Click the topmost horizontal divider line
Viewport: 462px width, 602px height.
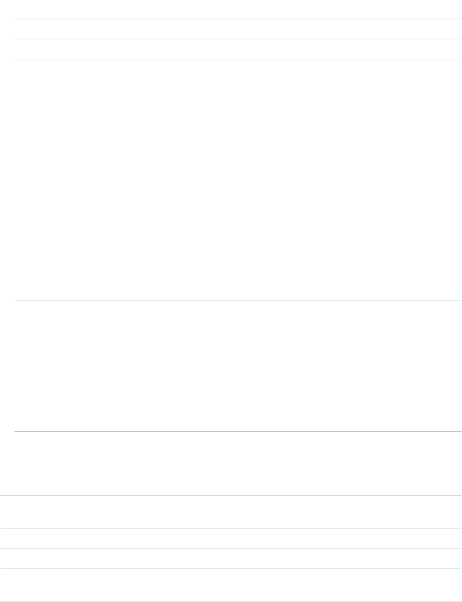(x=238, y=19)
